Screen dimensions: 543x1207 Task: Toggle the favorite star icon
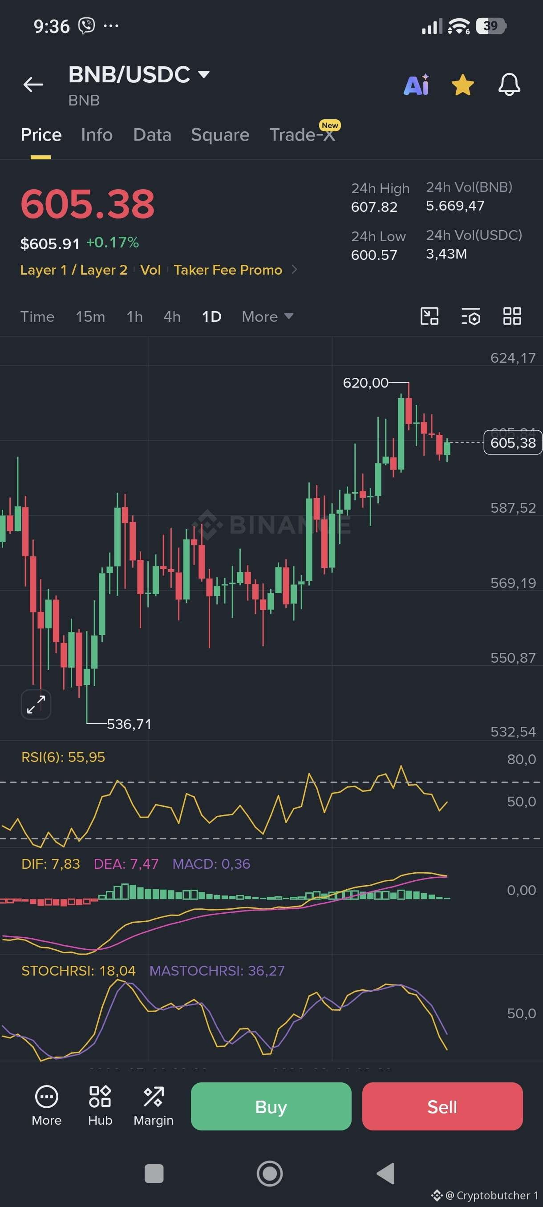[462, 85]
